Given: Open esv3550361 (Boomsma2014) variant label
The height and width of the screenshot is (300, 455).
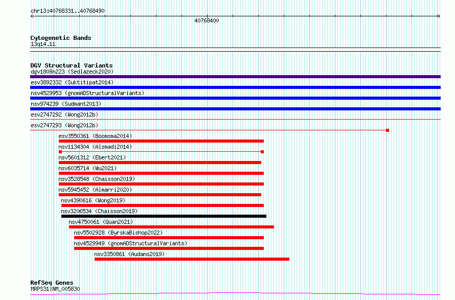Looking at the screenshot, I should 95,136.
